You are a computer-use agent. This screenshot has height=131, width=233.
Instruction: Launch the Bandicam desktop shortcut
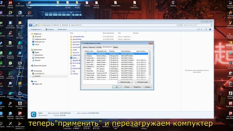pyautogui.click(x=29, y=14)
